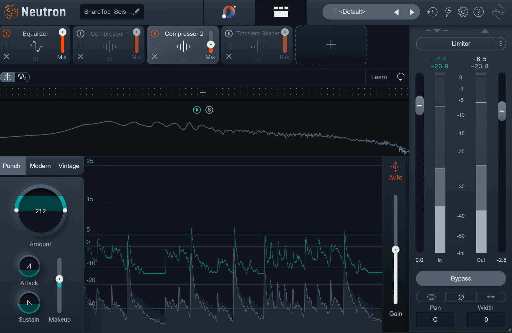Open the help question mark icon
Viewport: 512px width, 333px height.
478,12
